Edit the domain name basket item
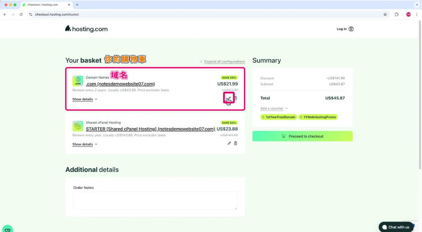422x232 pixels. click(229, 98)
